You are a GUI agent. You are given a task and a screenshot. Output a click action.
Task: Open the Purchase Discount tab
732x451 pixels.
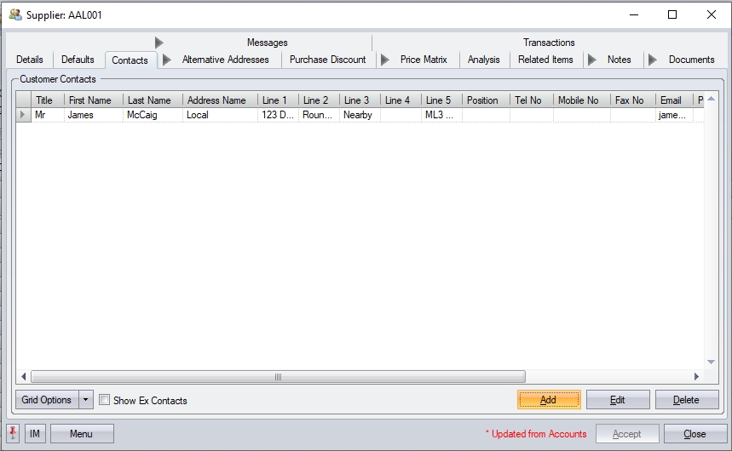click(328, 60)
